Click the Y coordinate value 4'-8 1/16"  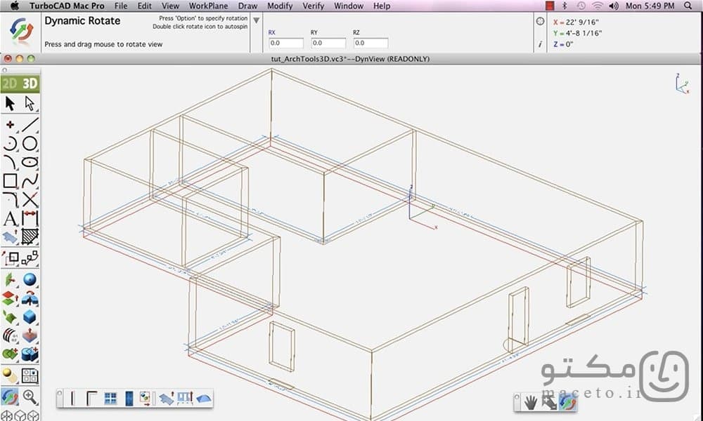coord(583,33)
